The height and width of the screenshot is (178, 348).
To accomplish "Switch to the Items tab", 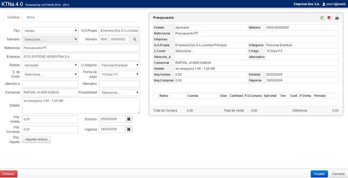I will pyautogui.click(x=30, y=18).
